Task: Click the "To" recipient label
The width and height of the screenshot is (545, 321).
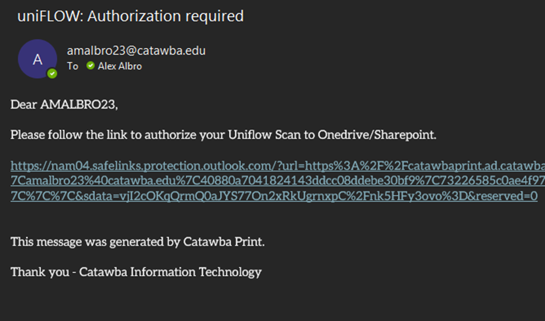Action: tap(73, 66)
